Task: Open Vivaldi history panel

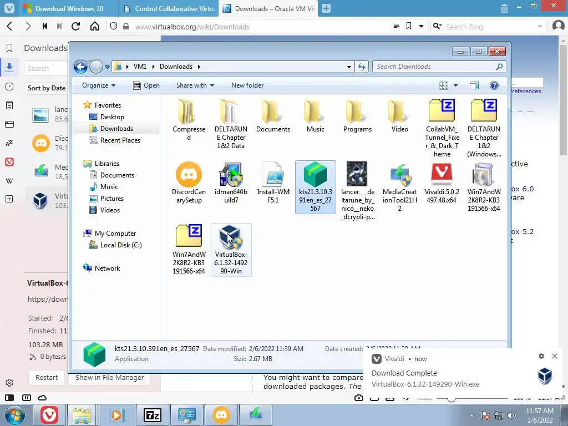Action: [x=9, y=87]
